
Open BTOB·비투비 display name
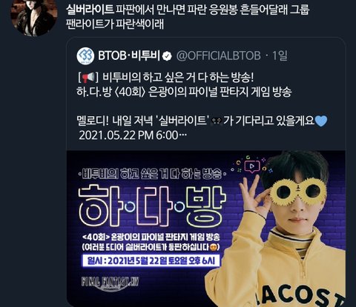point(129,55)
